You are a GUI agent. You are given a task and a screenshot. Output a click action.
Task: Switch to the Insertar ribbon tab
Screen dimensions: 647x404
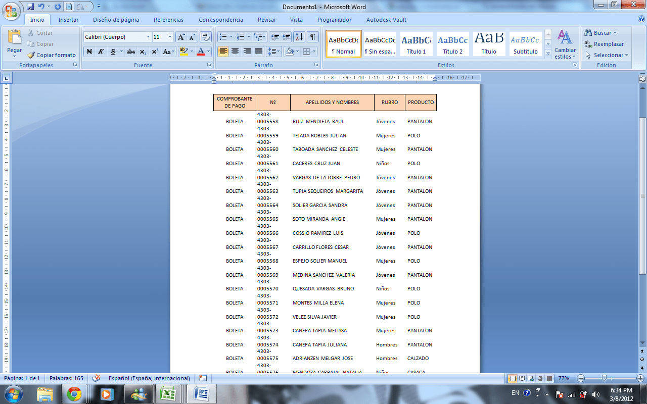coord(69,20)
